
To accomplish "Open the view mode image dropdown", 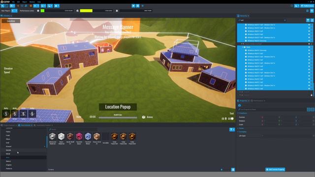I will 50,6.
